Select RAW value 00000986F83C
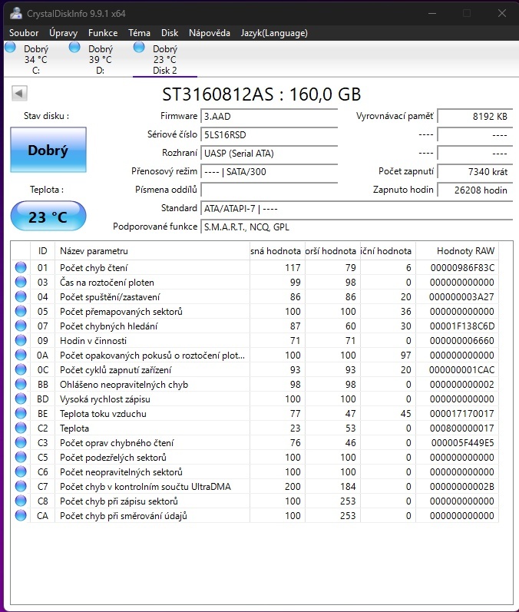The image size is (519, 612). (x=462, y=268)
